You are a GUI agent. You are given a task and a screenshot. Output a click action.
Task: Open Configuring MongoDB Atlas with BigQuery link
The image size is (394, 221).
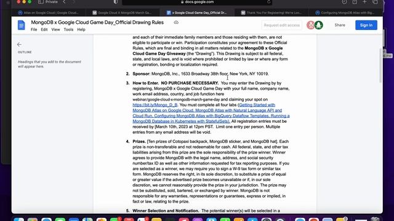pyautogui.click(x=211, y=116)
